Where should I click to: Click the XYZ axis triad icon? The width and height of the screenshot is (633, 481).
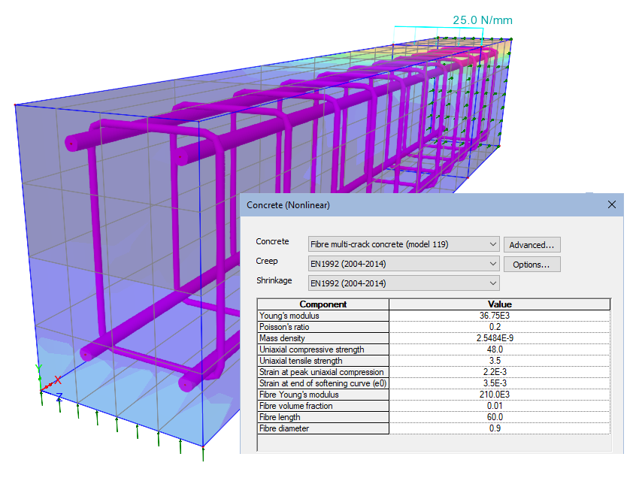(x=49, y=382)
